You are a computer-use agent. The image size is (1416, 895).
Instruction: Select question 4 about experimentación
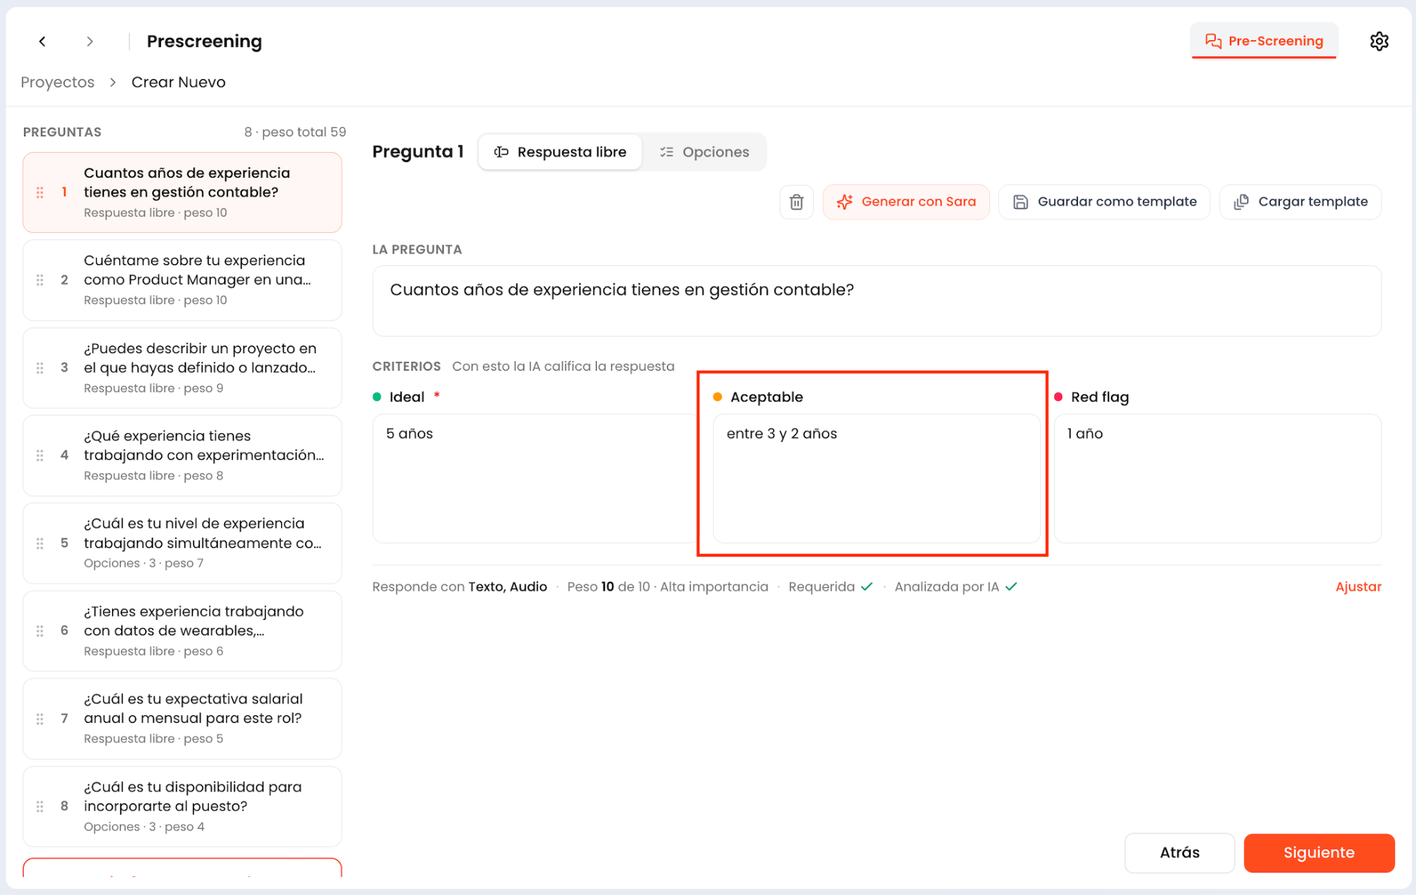coord(183,455)
